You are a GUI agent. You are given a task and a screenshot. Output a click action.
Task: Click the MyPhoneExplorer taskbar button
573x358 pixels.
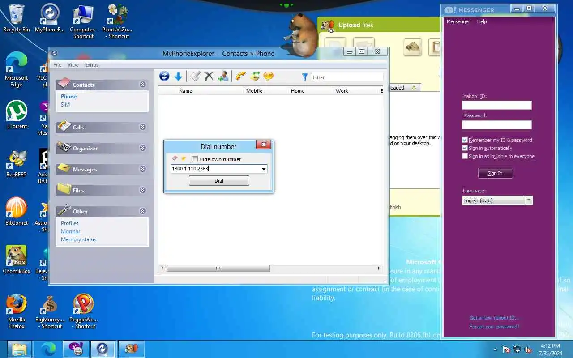[x=103, y=349]
